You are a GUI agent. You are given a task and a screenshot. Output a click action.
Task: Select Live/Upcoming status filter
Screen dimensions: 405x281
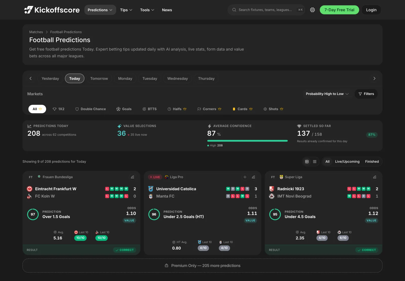point(347,161)
